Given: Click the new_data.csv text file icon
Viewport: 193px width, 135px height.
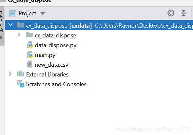Looking at the screenshot, I should (29, 64).
